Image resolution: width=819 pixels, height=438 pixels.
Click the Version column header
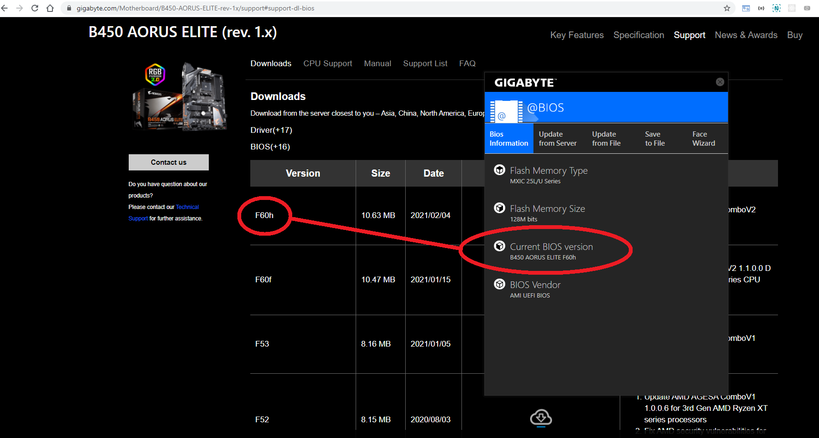(303, 173)
